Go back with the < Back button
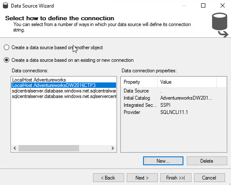Screen dimensions: 231x185 pyautogui.click(x=109, y=177)
